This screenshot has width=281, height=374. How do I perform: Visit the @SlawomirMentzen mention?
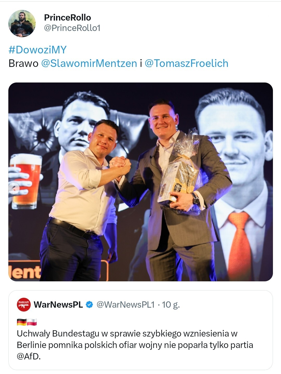tap(89, 63)
